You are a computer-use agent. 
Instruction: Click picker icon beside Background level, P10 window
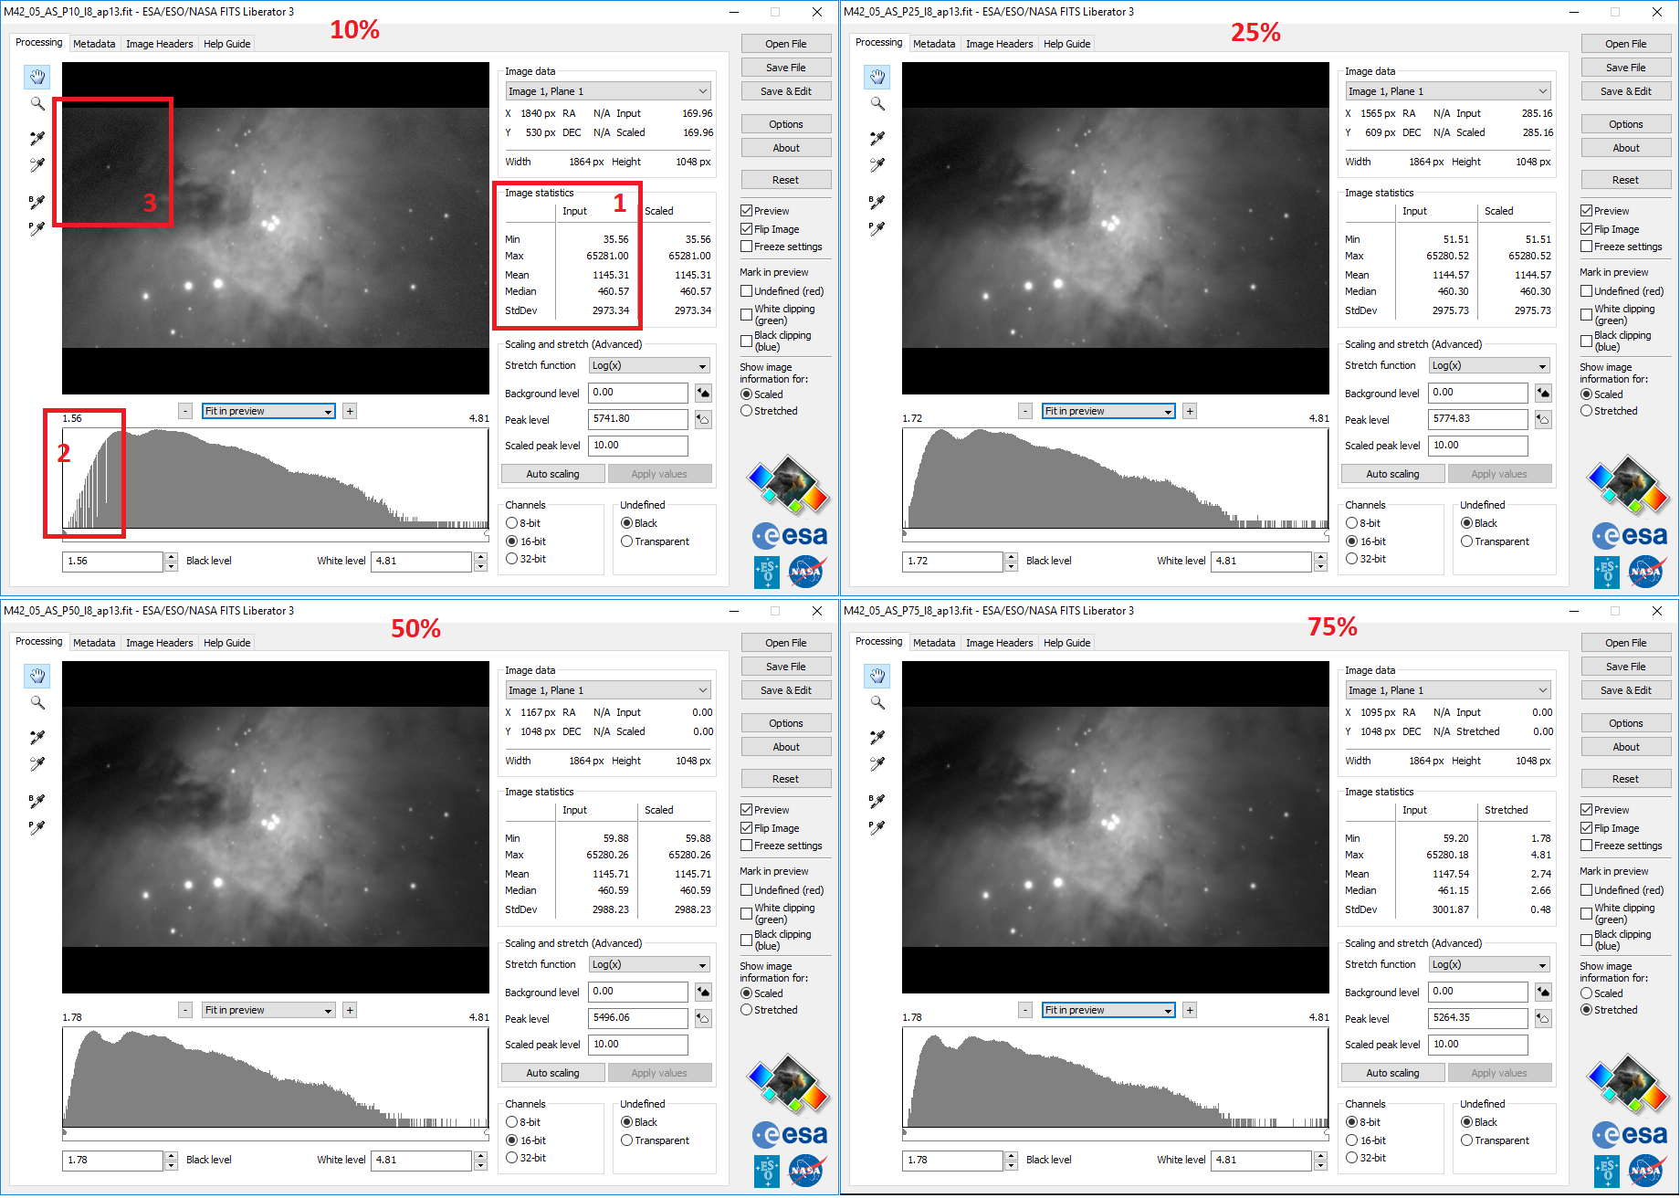703,394
